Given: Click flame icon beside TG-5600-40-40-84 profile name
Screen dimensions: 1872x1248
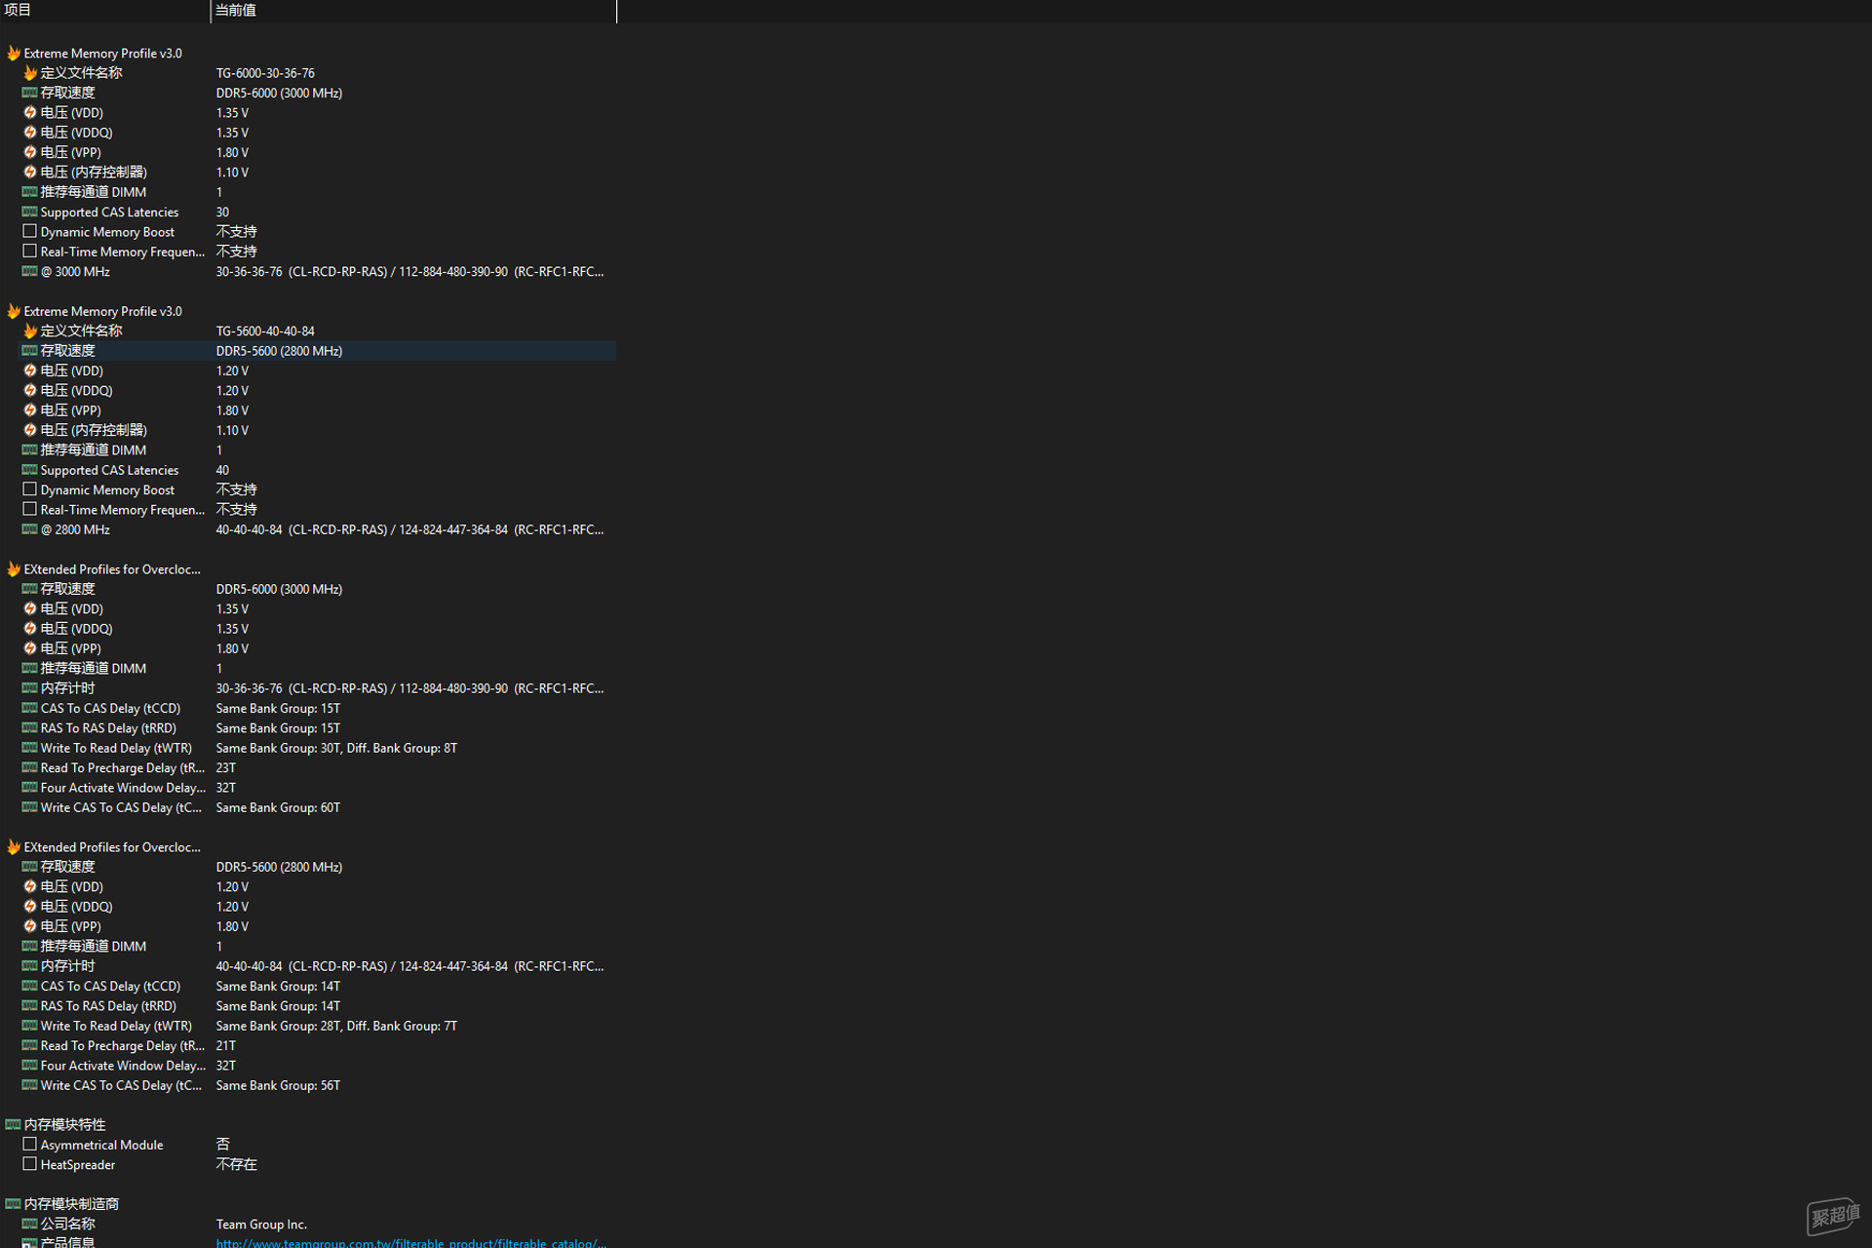Looking at the screenshot, I should tap(30, 331).
